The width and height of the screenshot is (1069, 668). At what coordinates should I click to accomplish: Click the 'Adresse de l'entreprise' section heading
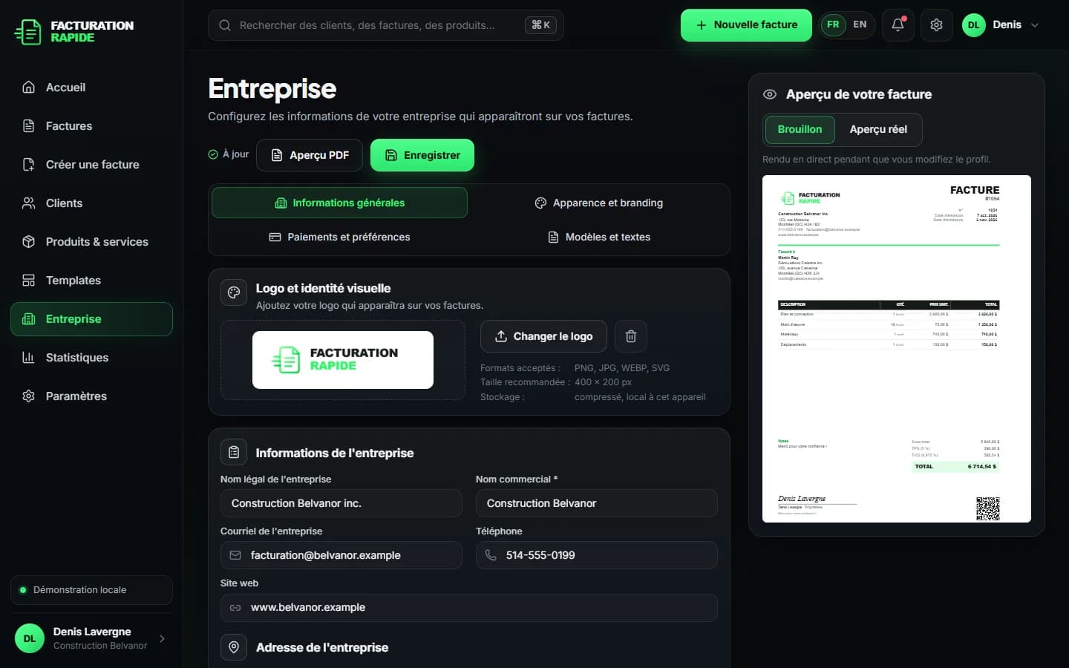tap(322, 647)
